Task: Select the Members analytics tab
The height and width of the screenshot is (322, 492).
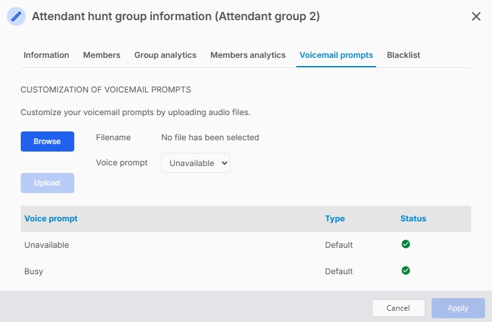Action: (x=248, y=55)
